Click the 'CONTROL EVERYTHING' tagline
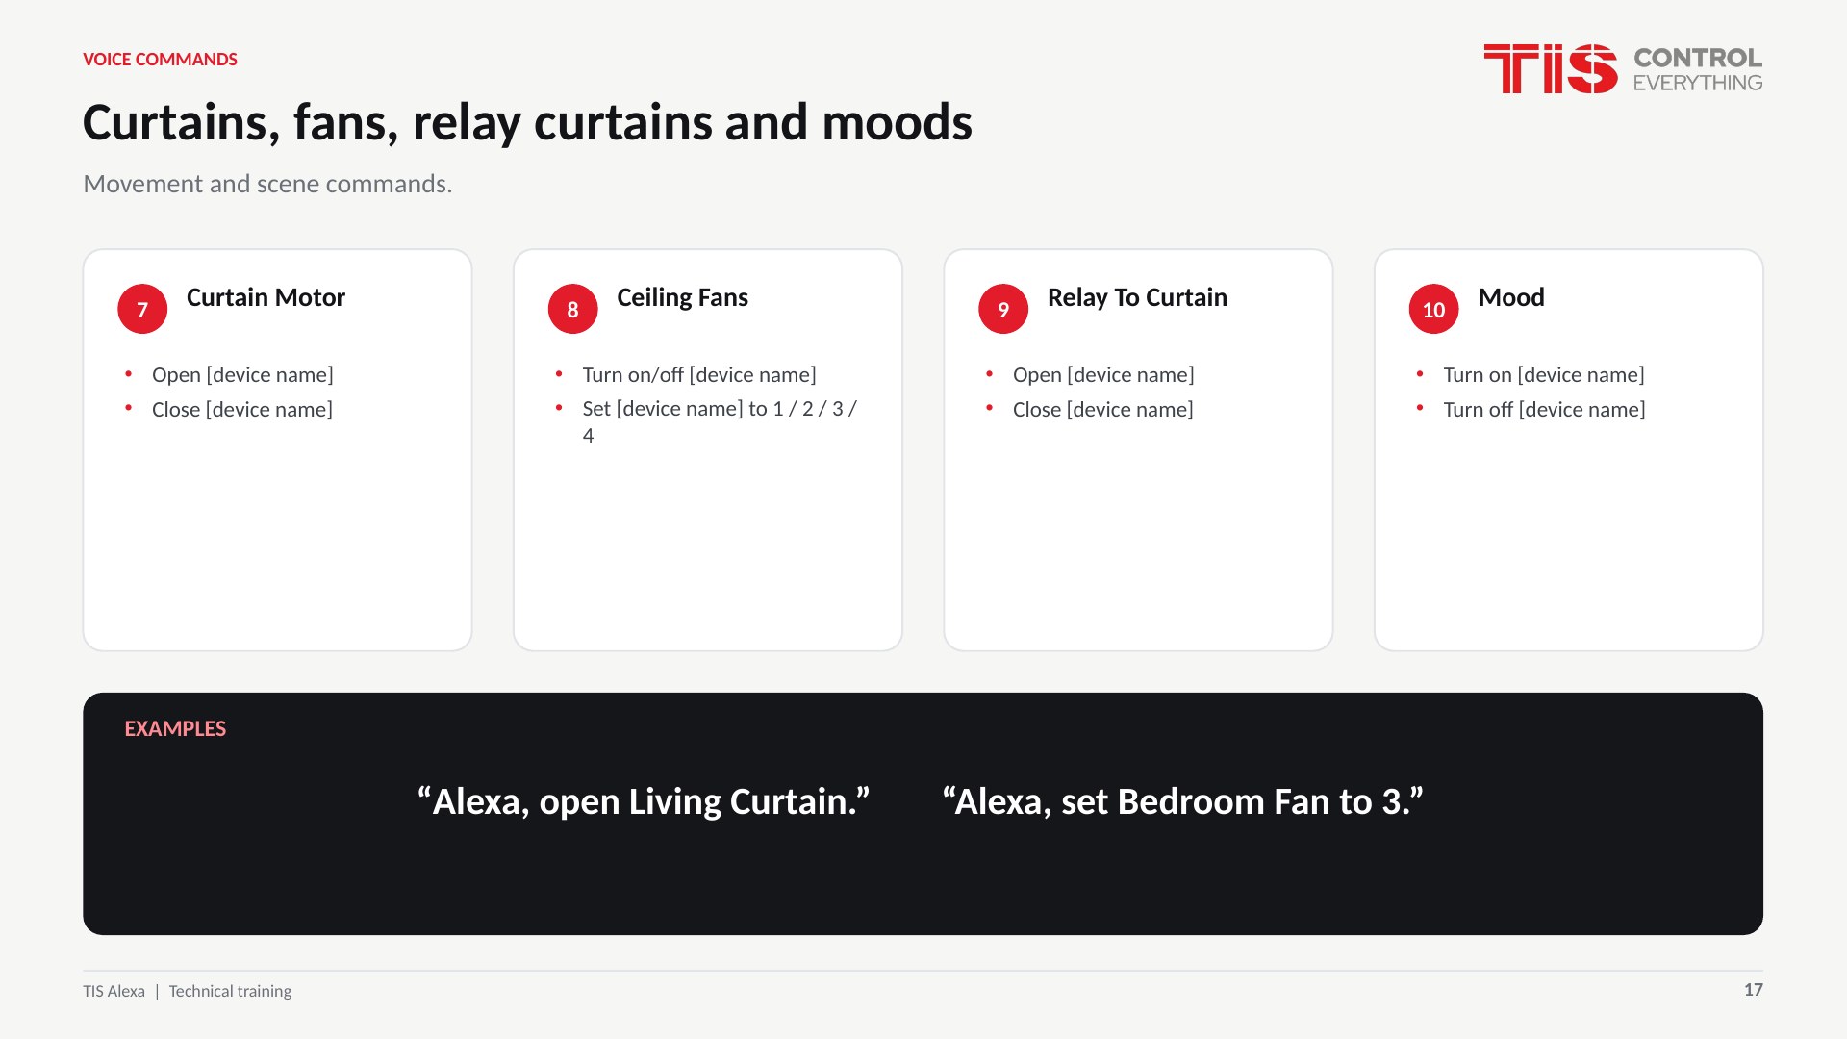This screenshot has width=1847, height=1039. 1698,70
